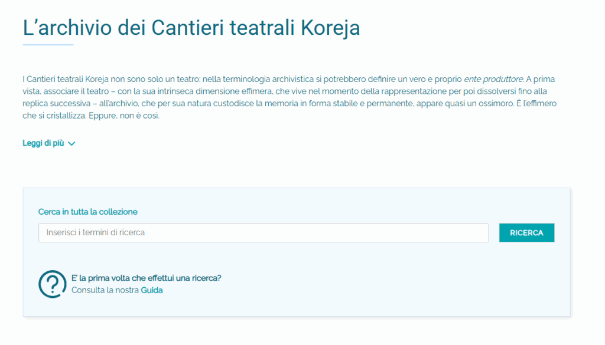Focus the Inserisci i termini di ricerca field
This screenshot has width=605, height=345.
263,232
